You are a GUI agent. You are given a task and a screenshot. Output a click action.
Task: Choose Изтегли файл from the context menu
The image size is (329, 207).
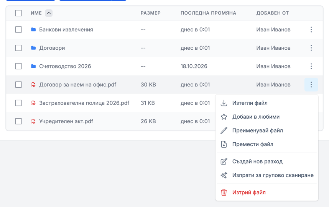(x=266, y=103)
